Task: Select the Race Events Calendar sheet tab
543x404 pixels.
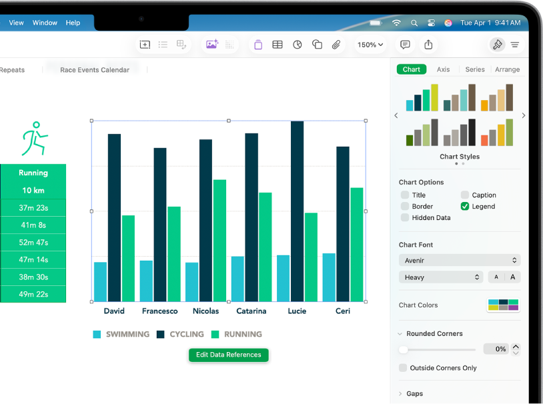Action: 93,69
